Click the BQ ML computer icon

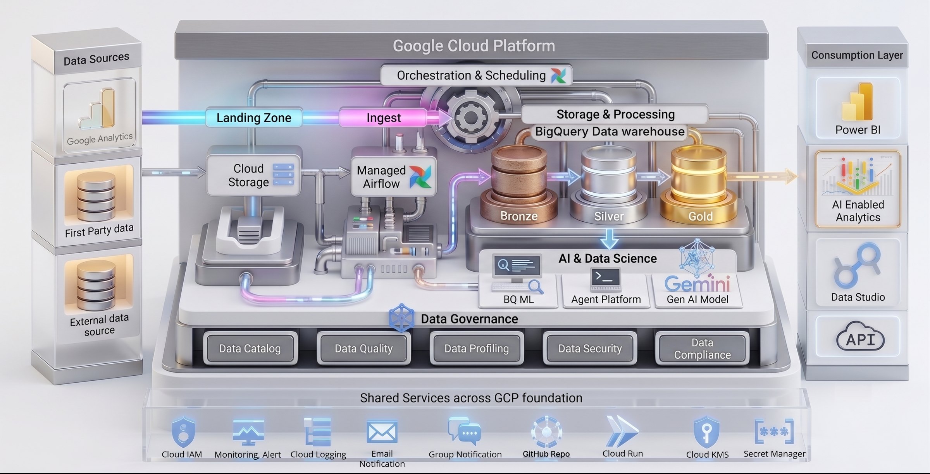[x=517, y=273]
